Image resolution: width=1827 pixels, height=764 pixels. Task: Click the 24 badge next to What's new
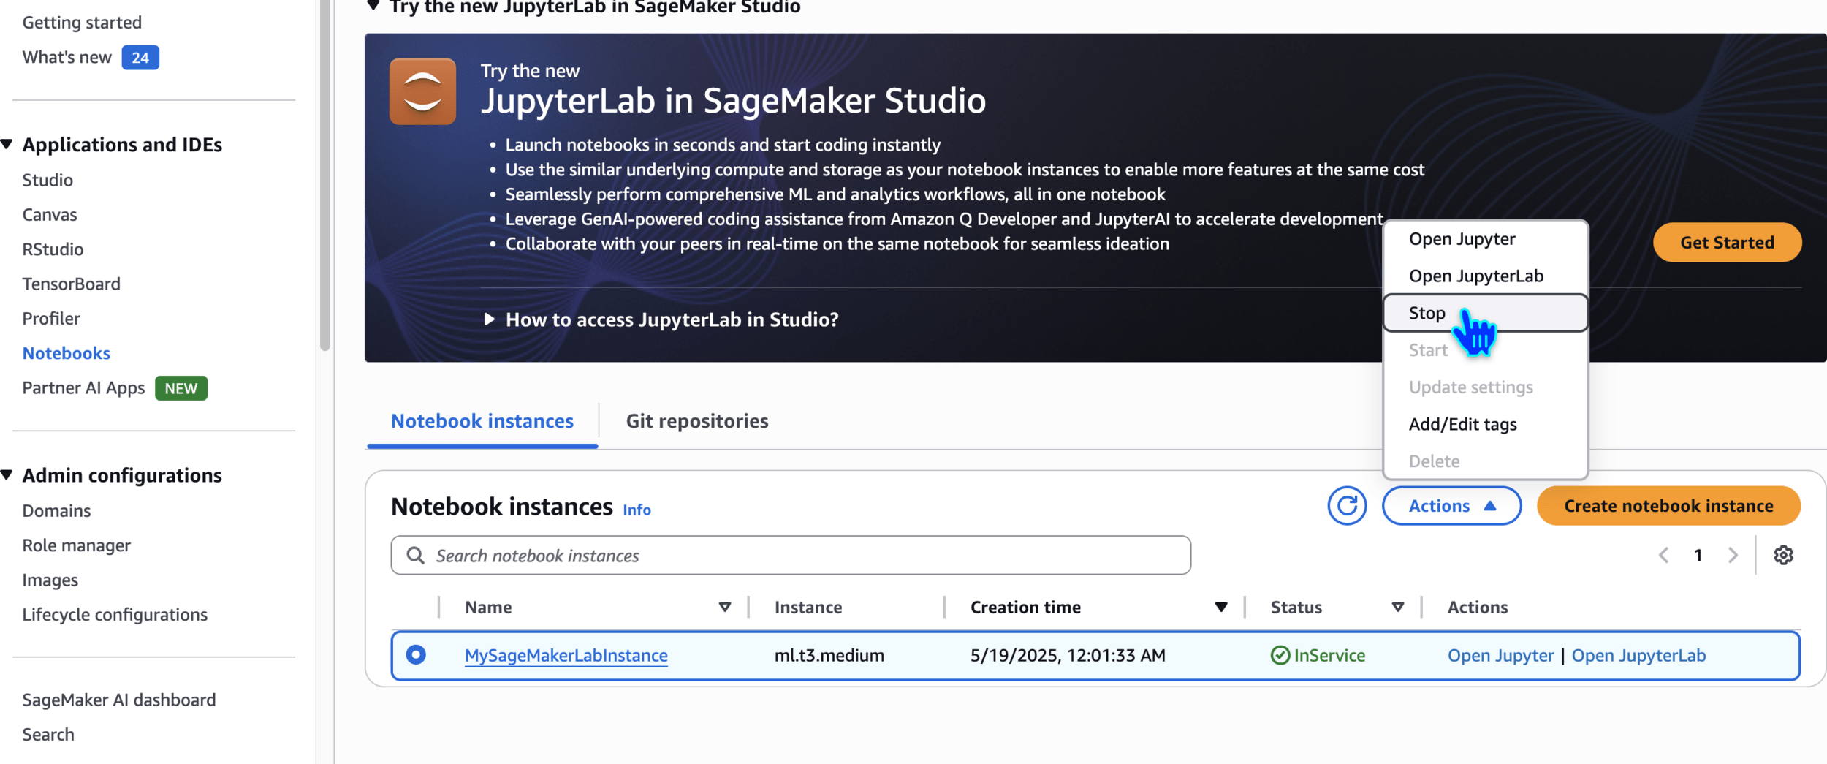[140, 58]
